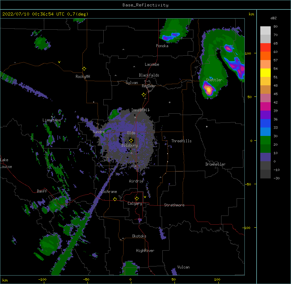The height and width of the screenshot is (284, 291).
Task: Click the Stettler storm core in yellow
Action: [x=209, y=90]
